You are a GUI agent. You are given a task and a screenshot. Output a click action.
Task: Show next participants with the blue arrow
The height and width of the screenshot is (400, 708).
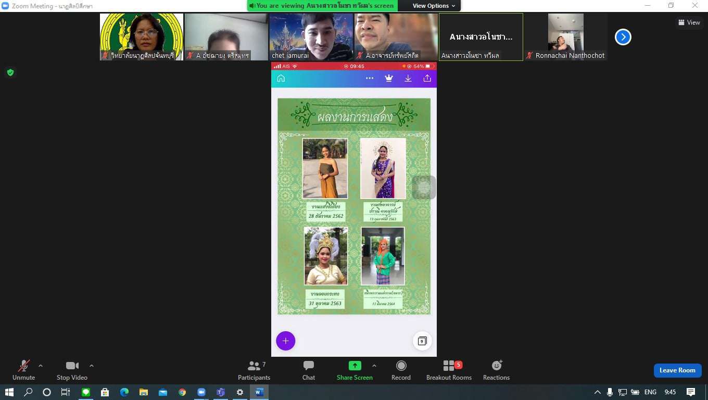point(623,37)
